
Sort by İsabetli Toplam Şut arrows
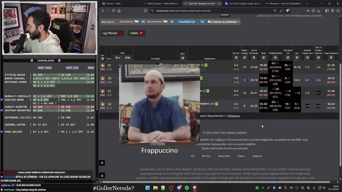307,58
